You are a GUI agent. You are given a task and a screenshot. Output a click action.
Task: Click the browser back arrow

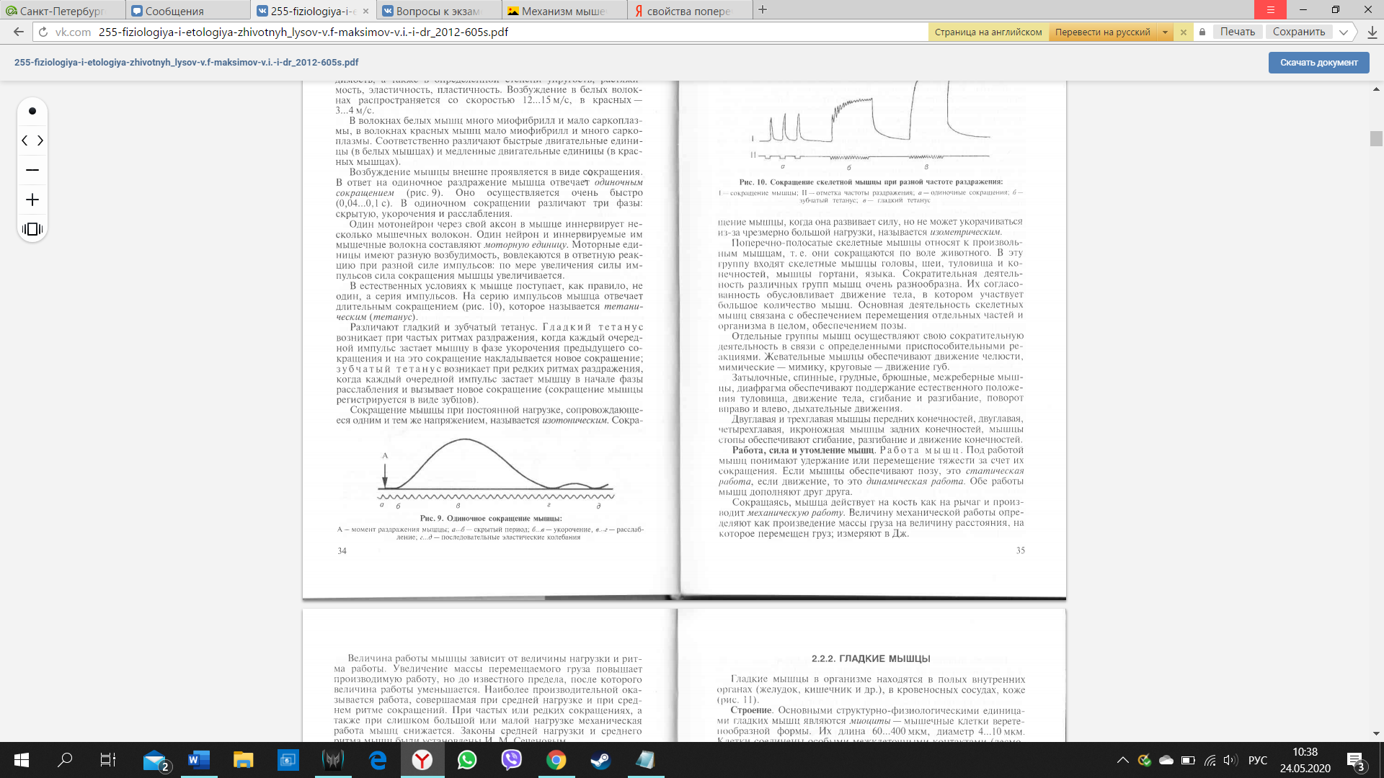tap(19, 32)
